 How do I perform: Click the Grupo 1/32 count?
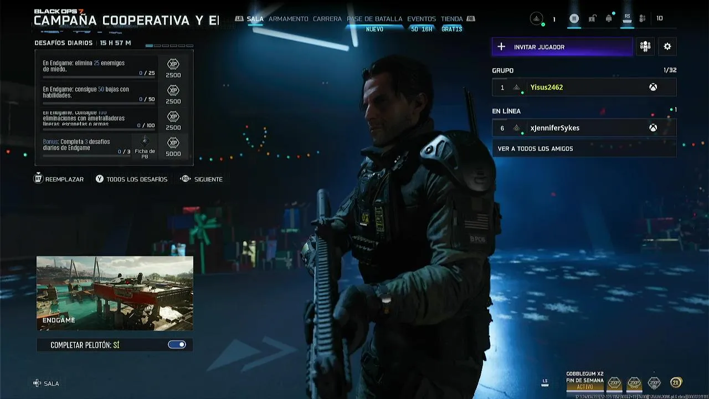coord(670,70)
